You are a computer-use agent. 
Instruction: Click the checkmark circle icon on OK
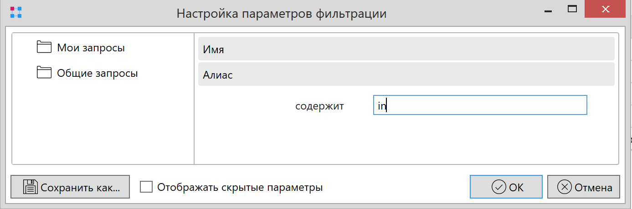(x=499, y=187)
